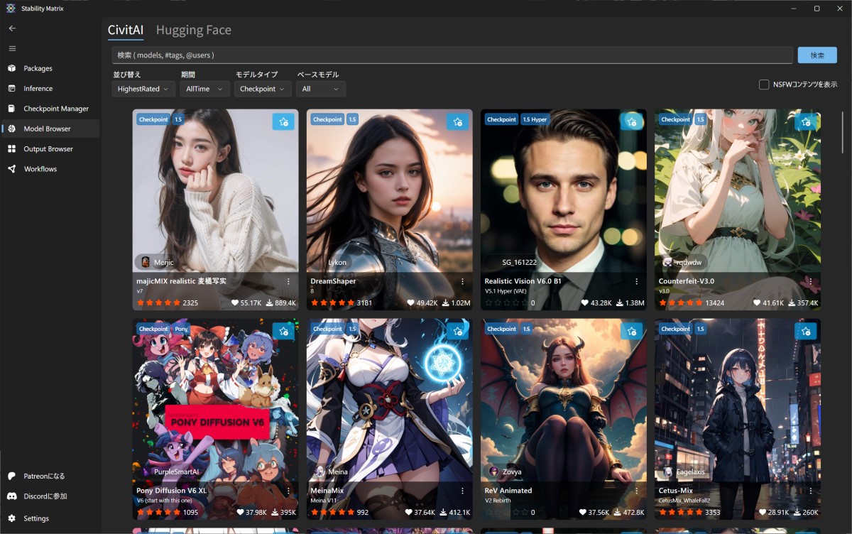This screenshot has height=534, width=852.
Task: Toggle the hamburger menu in sidebar
Action: pos(11,48)
